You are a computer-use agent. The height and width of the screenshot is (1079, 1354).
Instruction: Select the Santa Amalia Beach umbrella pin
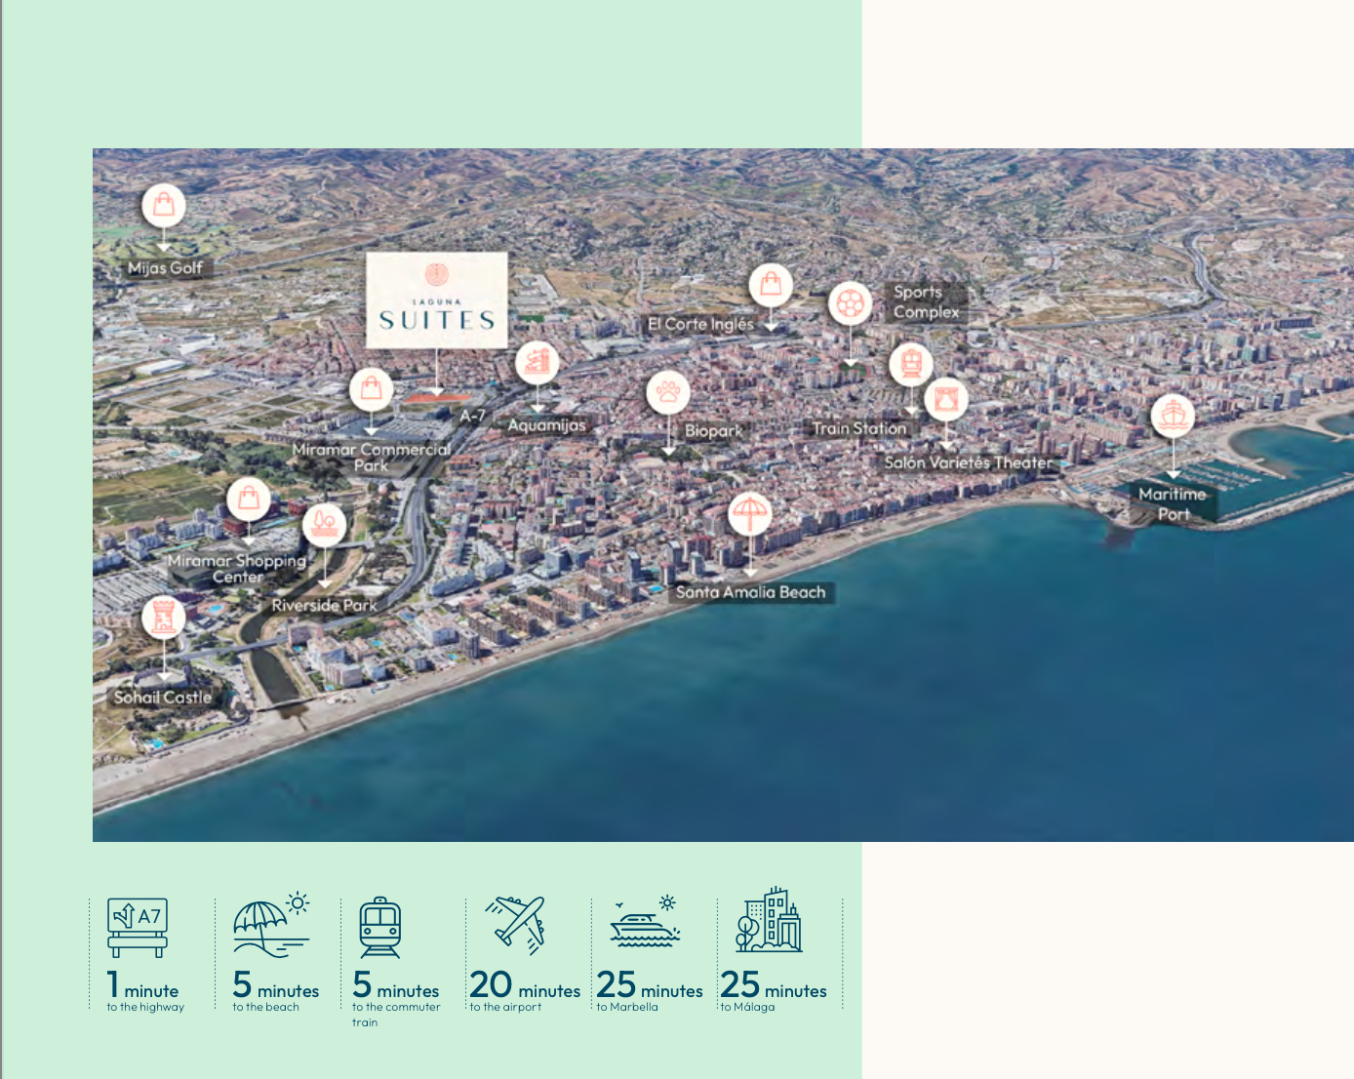[x=749, y=513]
